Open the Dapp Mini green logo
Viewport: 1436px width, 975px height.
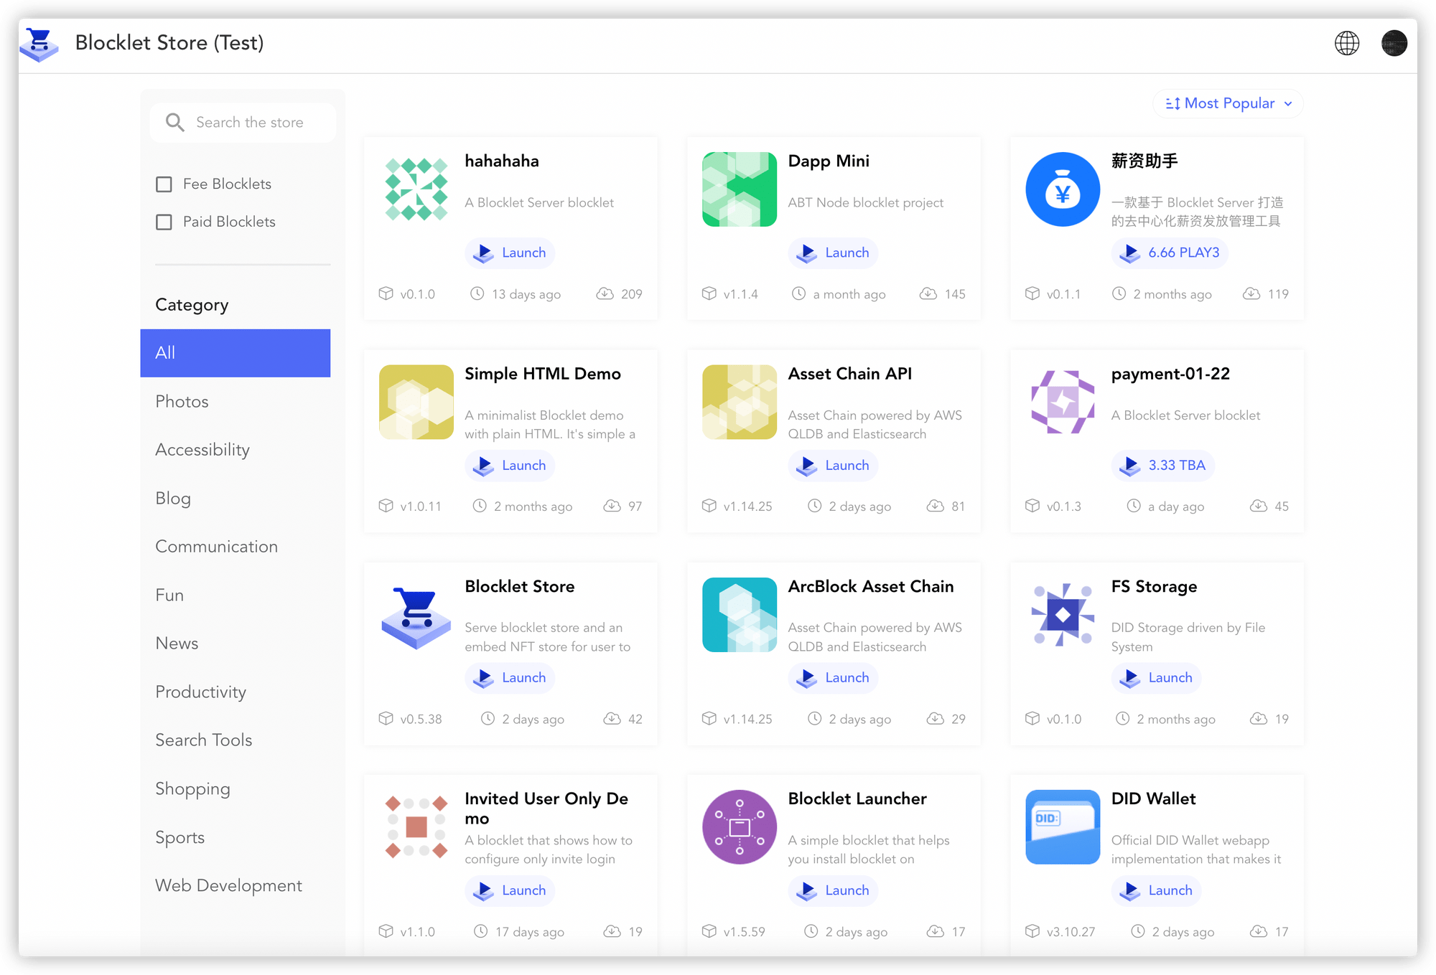pyautogui.click(x=739, y=189)
